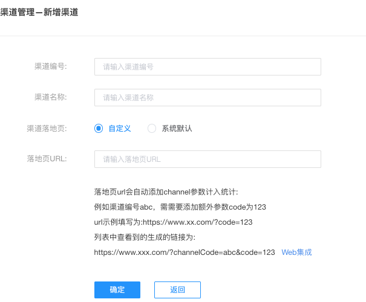This screenshot has height=302, width=366.
Task: Click the 渠道名称: field label
Action: click(51, 97)
